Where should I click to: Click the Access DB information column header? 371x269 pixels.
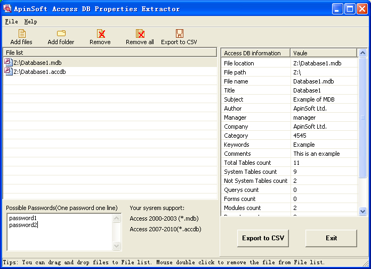(255, 53)
